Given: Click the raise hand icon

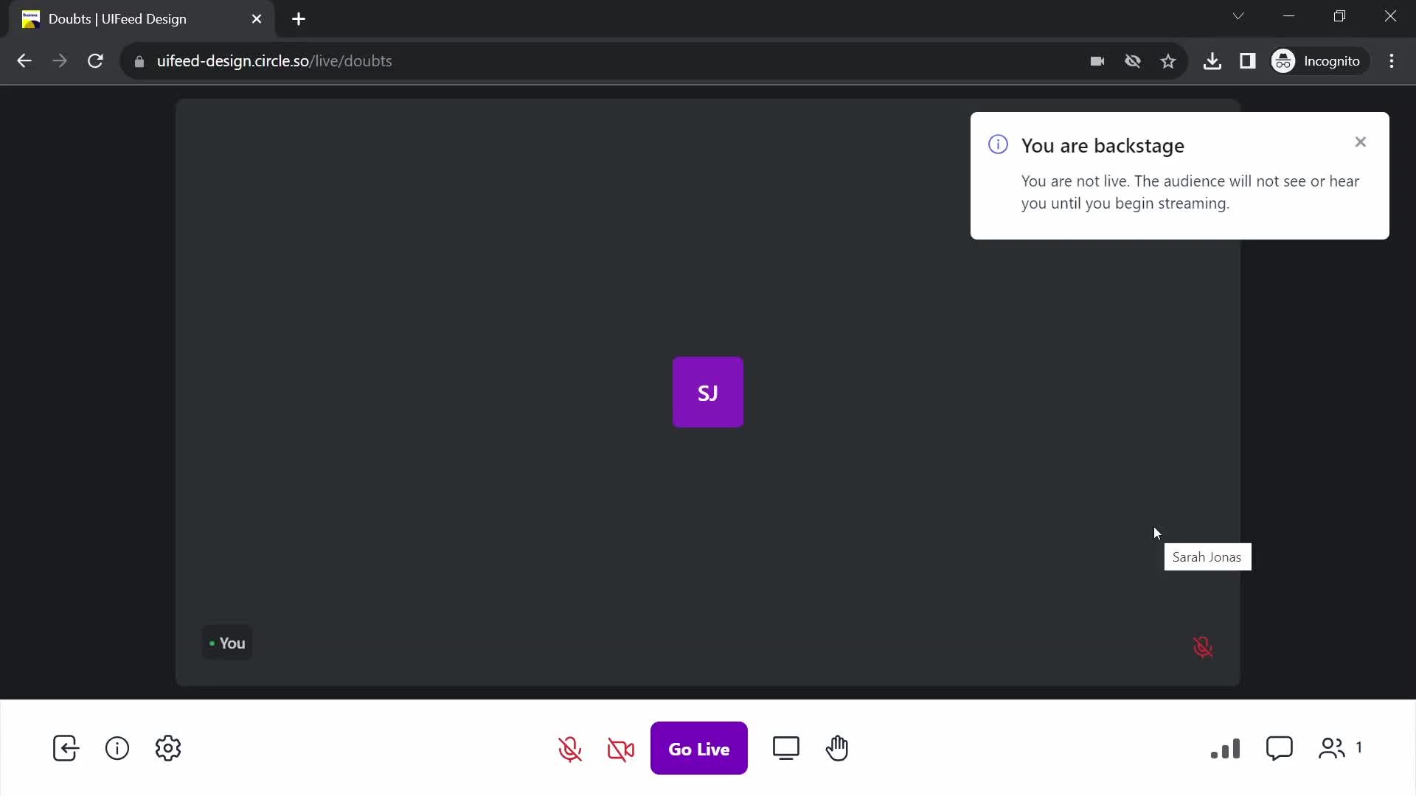Looking at the screenshot, I should point(837,748).
